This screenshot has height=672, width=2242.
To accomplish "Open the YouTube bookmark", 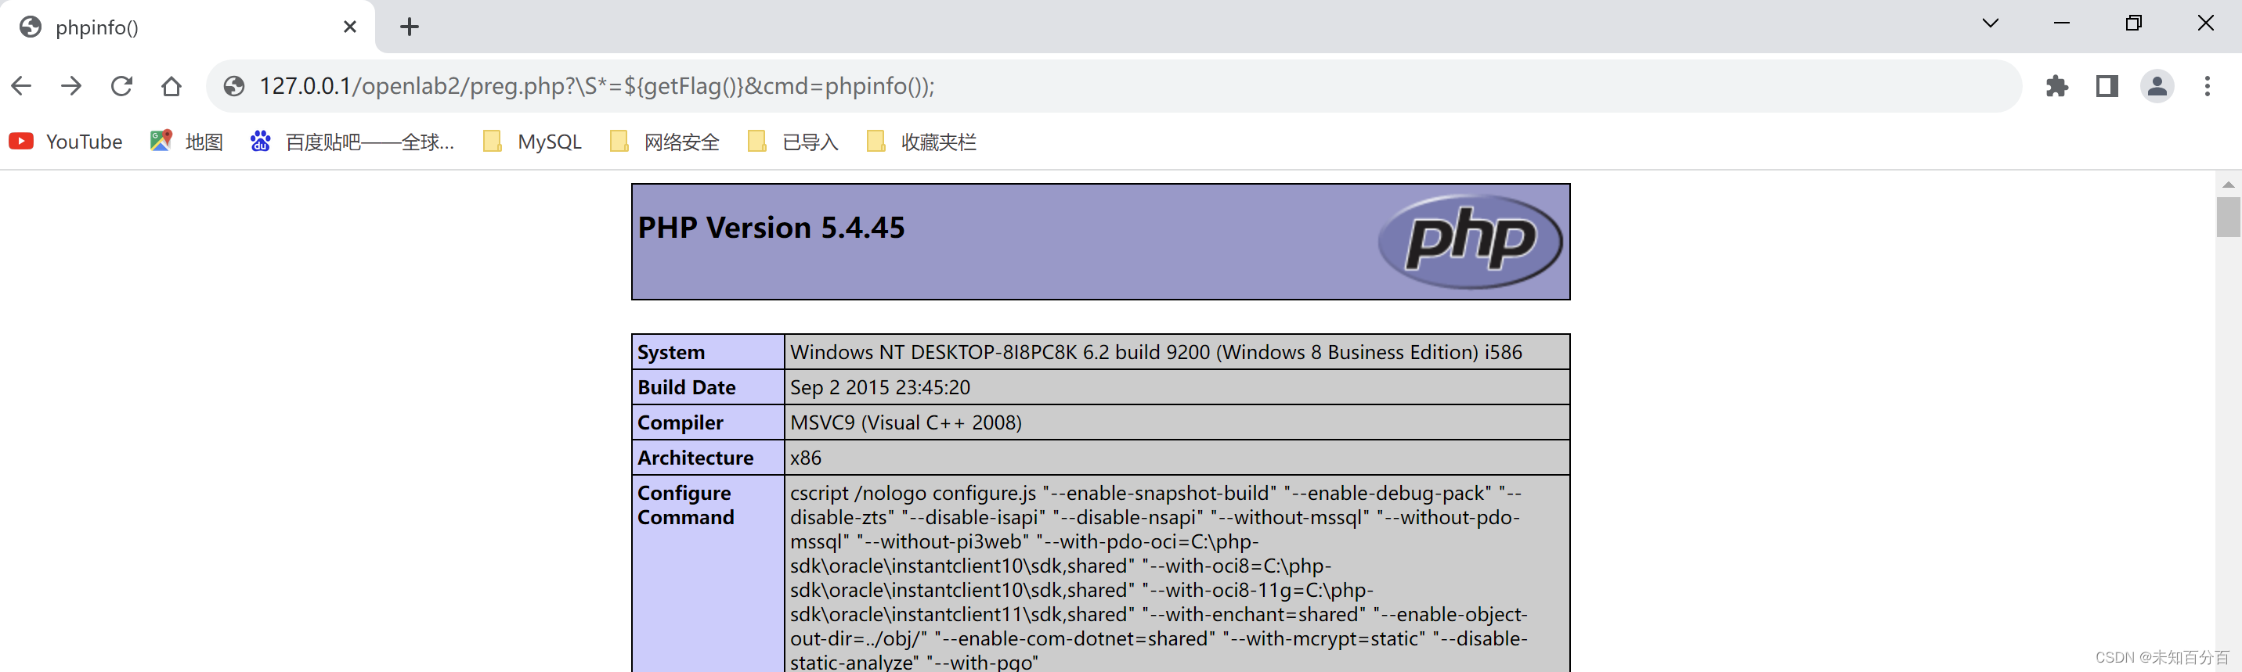I will coord(66,142).
